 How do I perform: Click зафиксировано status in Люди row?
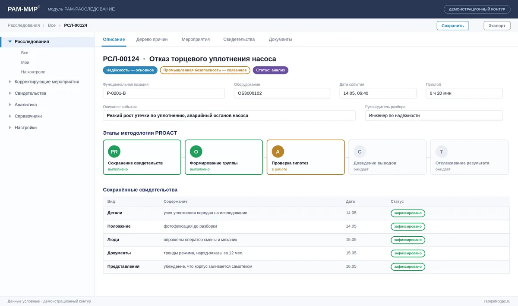pyautogui.click(x=408, y=240)
